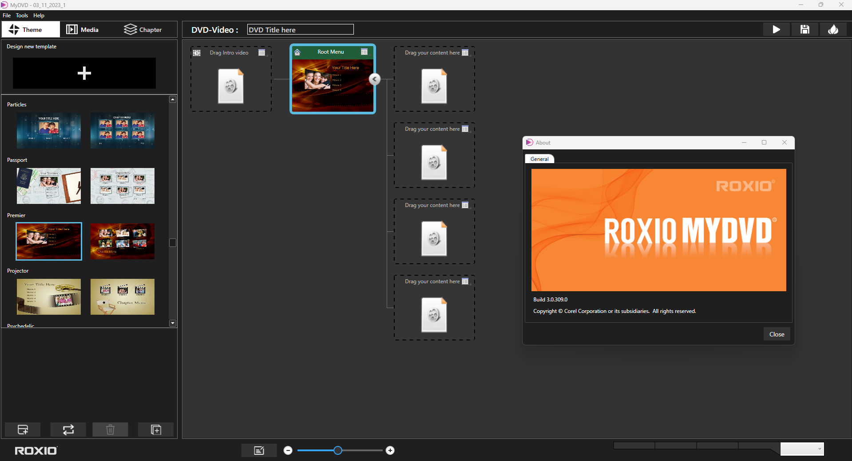The height and width of the screenshot is (461, 852).
Task: Select the Particles chapter menu template
Action: 123,130
